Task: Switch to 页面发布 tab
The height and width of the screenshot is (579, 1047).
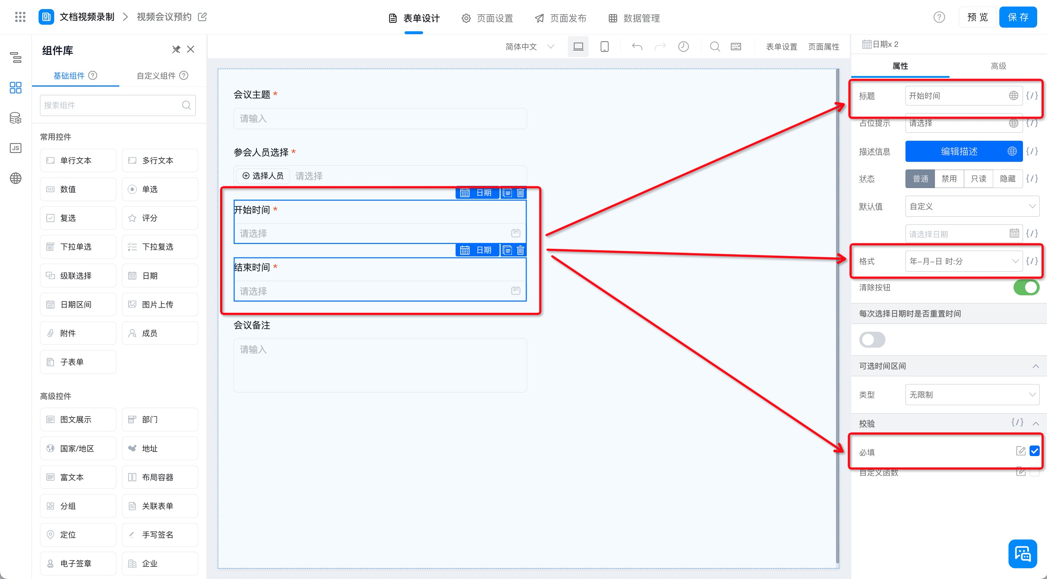Action: tap(561, 18)
